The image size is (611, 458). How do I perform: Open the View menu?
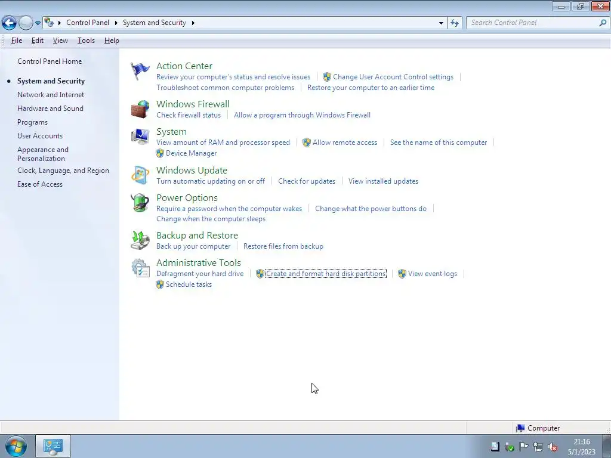point(60,41)
